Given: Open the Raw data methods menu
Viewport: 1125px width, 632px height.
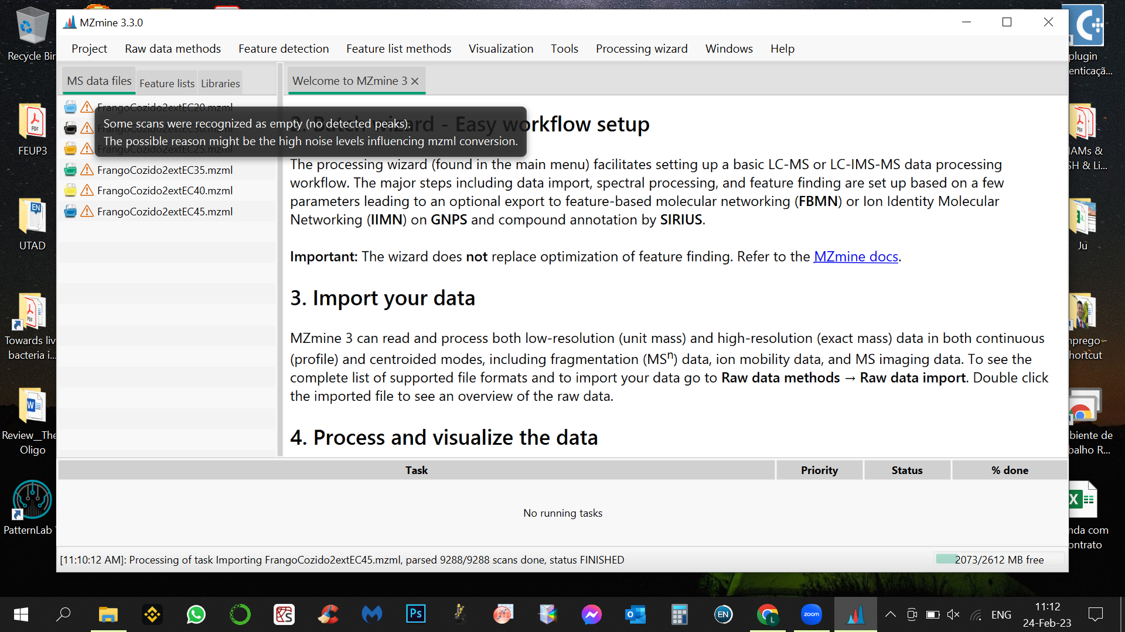Looking at the screenshot, I should [x=172, y=49].
